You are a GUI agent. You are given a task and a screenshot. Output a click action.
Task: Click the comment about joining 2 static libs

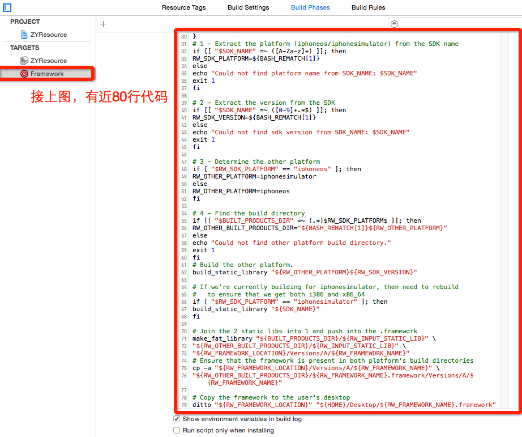pyautogui.click(x=305, y=331)
